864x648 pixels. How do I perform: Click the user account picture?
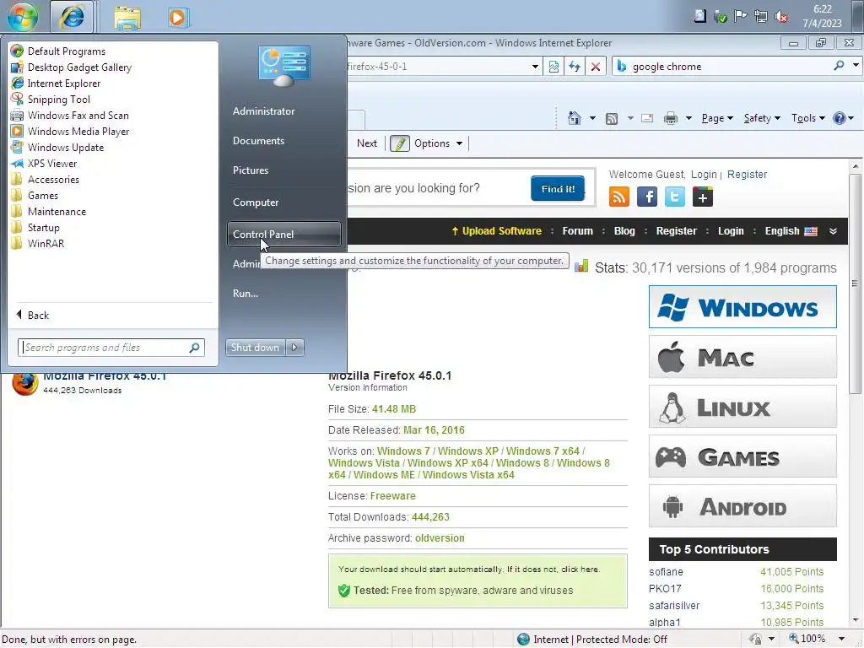coord(283,65)
